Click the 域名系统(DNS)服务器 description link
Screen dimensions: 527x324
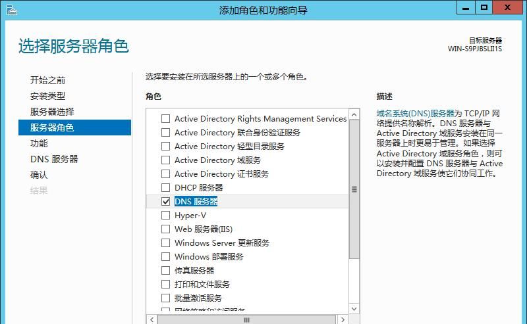pos(416,113)
